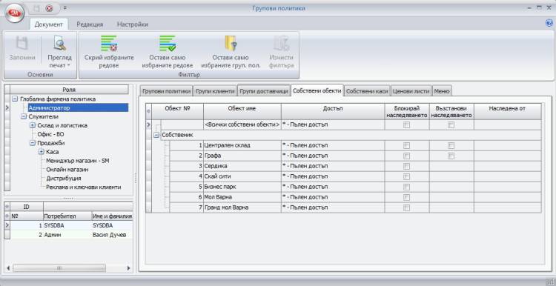Collapse Глобална фирмена политика tree node

coord(15,99)
